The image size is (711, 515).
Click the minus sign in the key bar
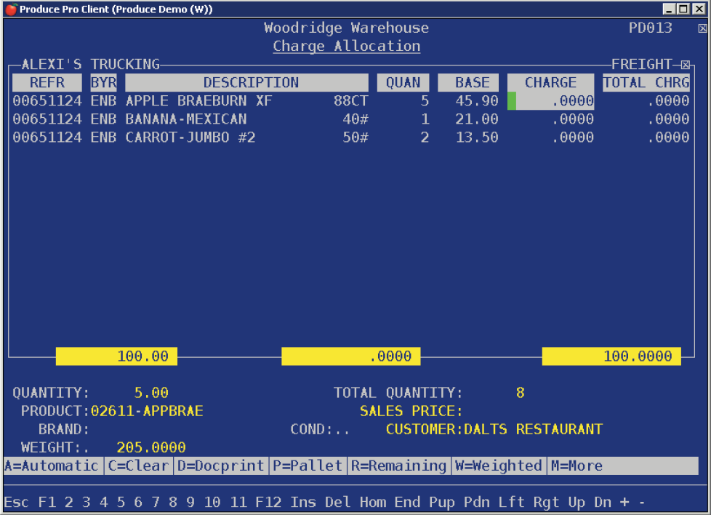[x=642, y=503]
